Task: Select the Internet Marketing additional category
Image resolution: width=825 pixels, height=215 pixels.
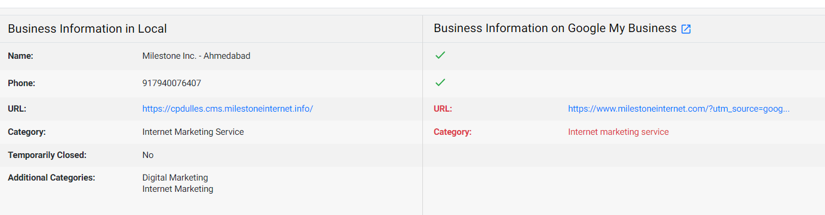Action: [x=177, y=189]
